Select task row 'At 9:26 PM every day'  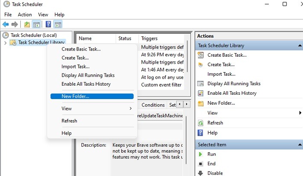[162, 54]
